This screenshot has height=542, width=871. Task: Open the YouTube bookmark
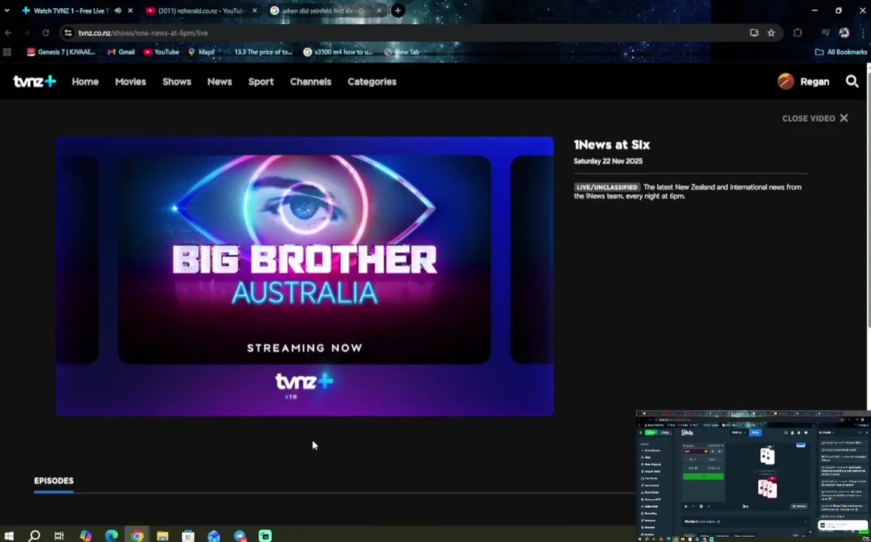[161, 52]
